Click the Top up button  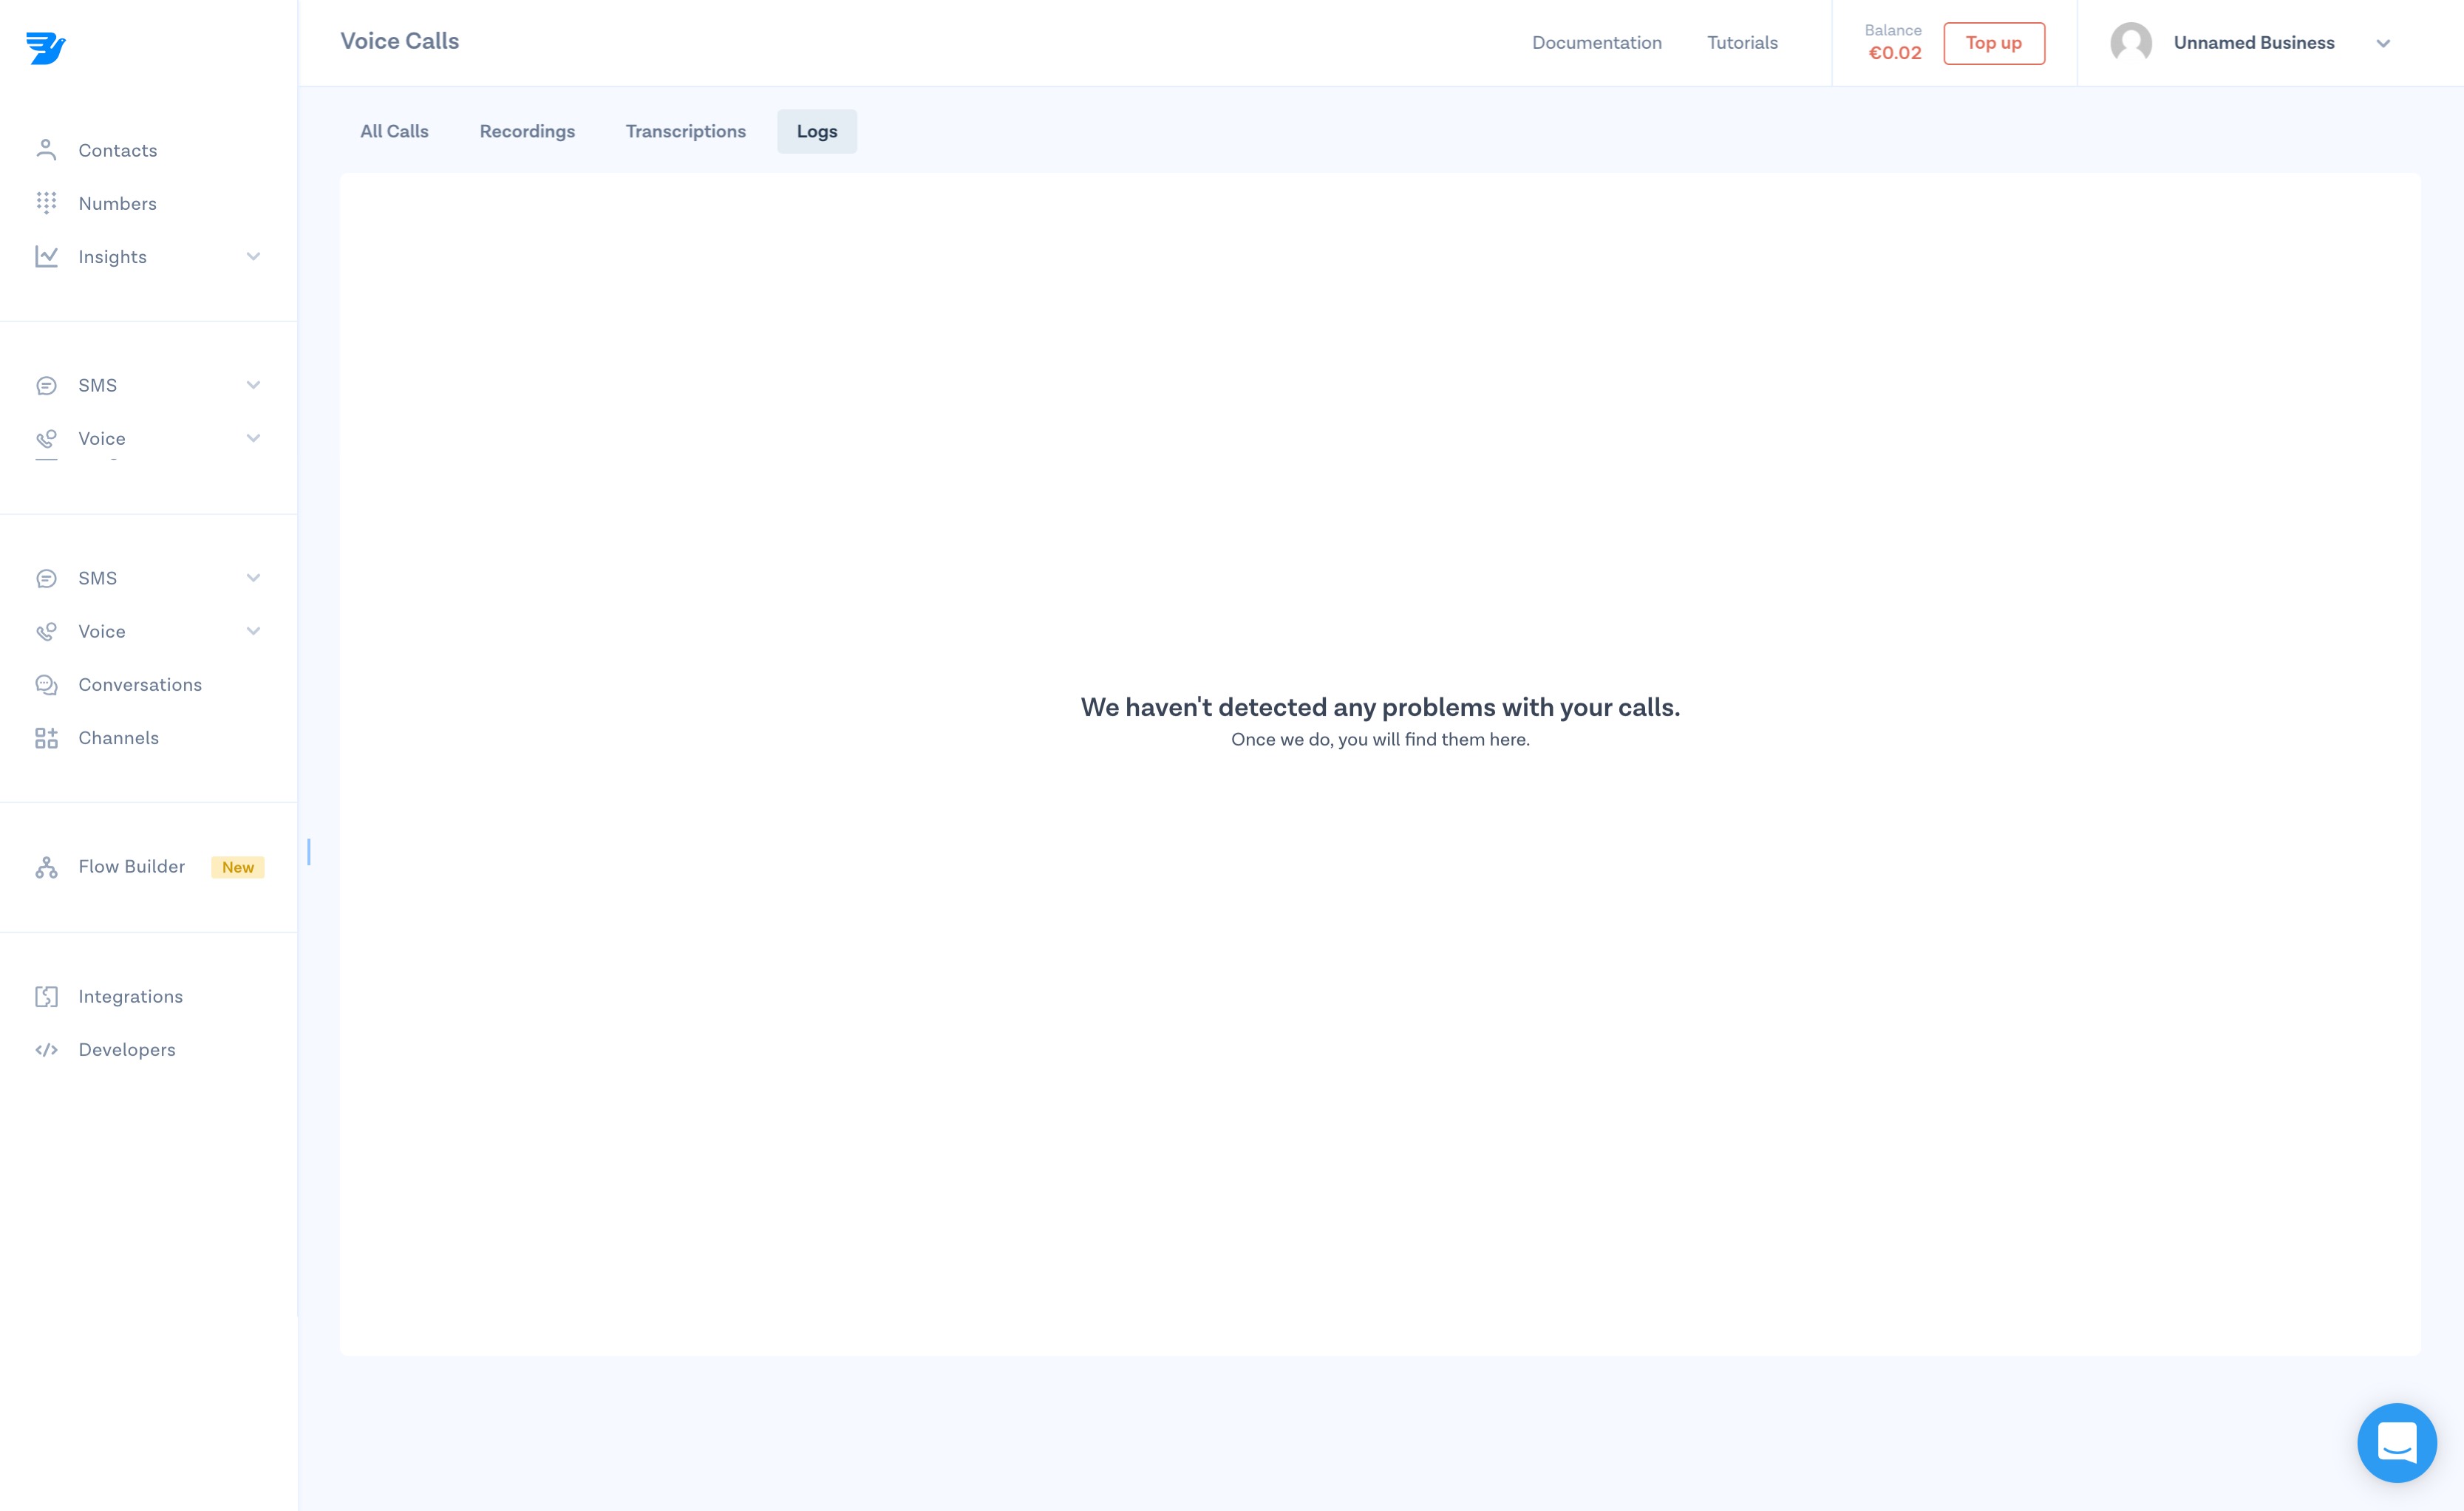click(1994, 43)
